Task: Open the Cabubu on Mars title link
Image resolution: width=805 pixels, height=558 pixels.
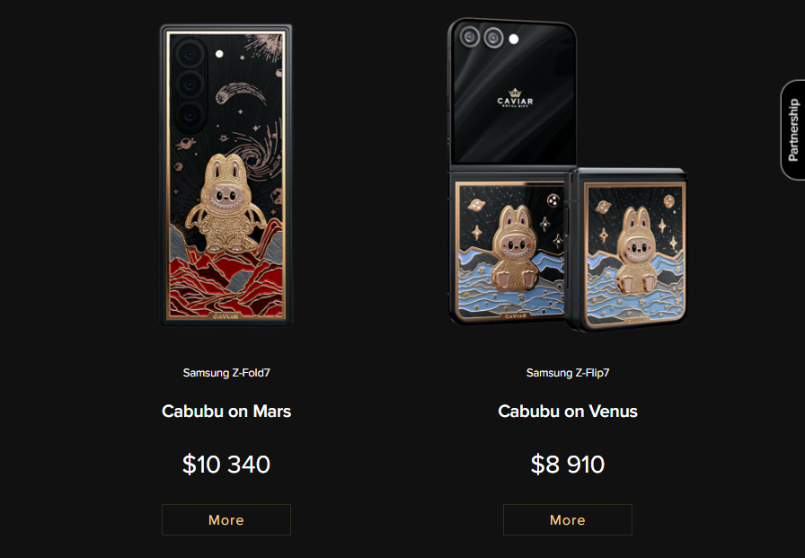Action: [226, 412]
